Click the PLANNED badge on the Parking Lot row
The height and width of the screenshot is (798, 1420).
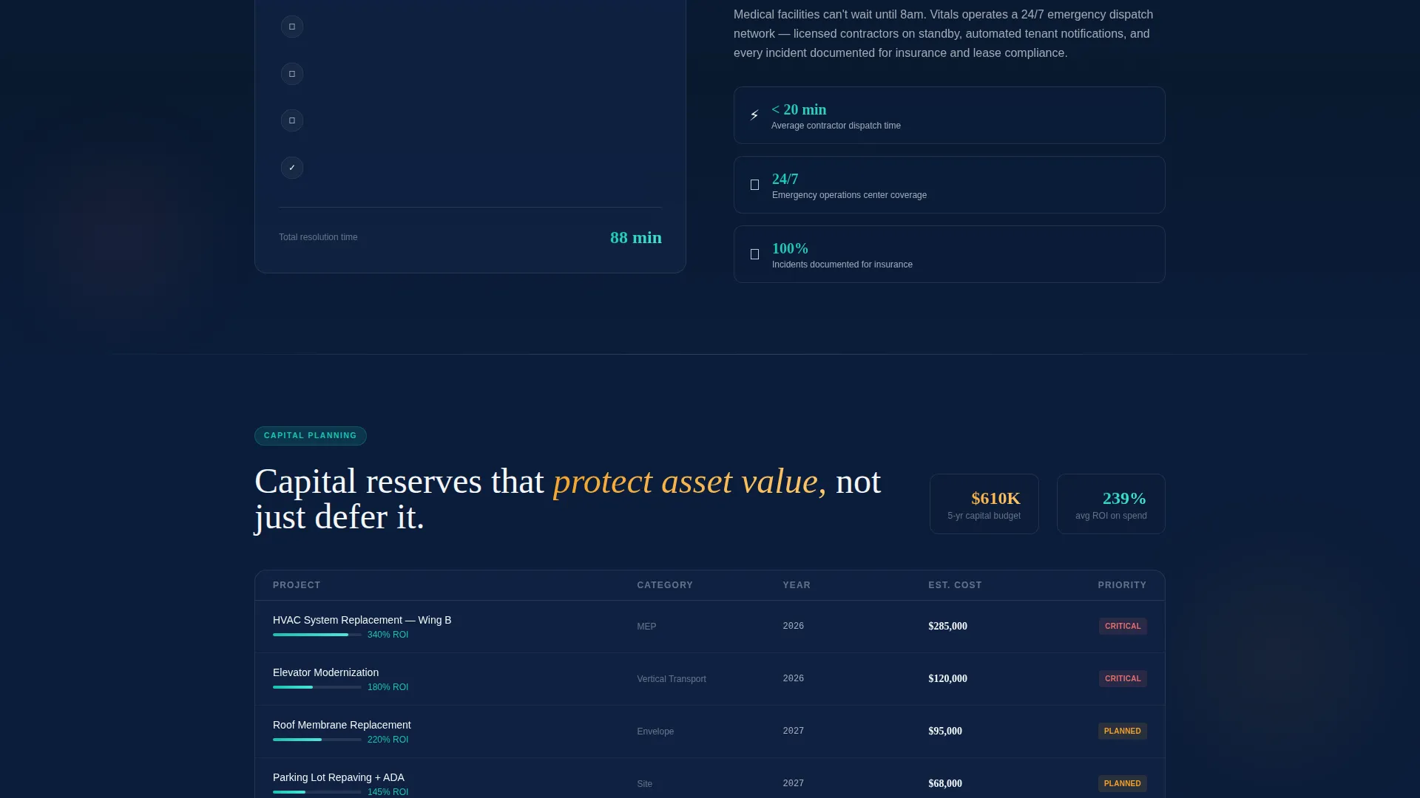[x=1123, y=784]
